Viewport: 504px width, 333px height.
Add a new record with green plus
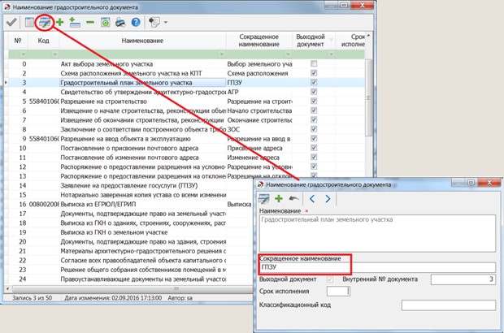59,24
